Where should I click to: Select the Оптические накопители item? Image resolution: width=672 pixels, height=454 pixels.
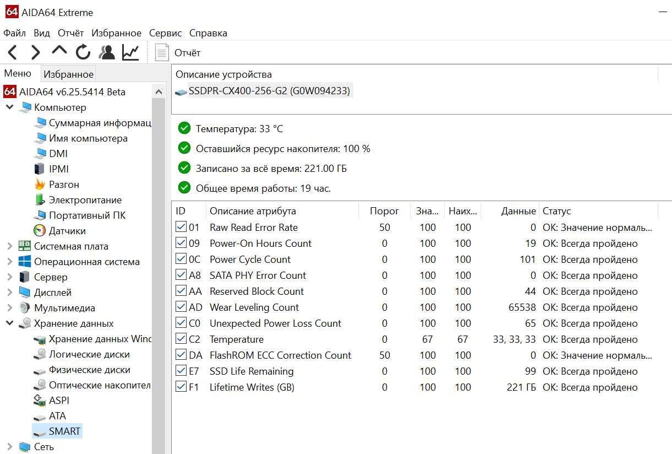coord(92,385)
